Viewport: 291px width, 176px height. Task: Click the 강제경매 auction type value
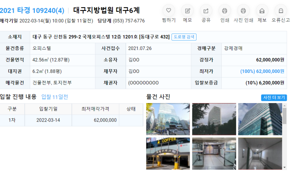pyautogui.click(x=233, y=49)
